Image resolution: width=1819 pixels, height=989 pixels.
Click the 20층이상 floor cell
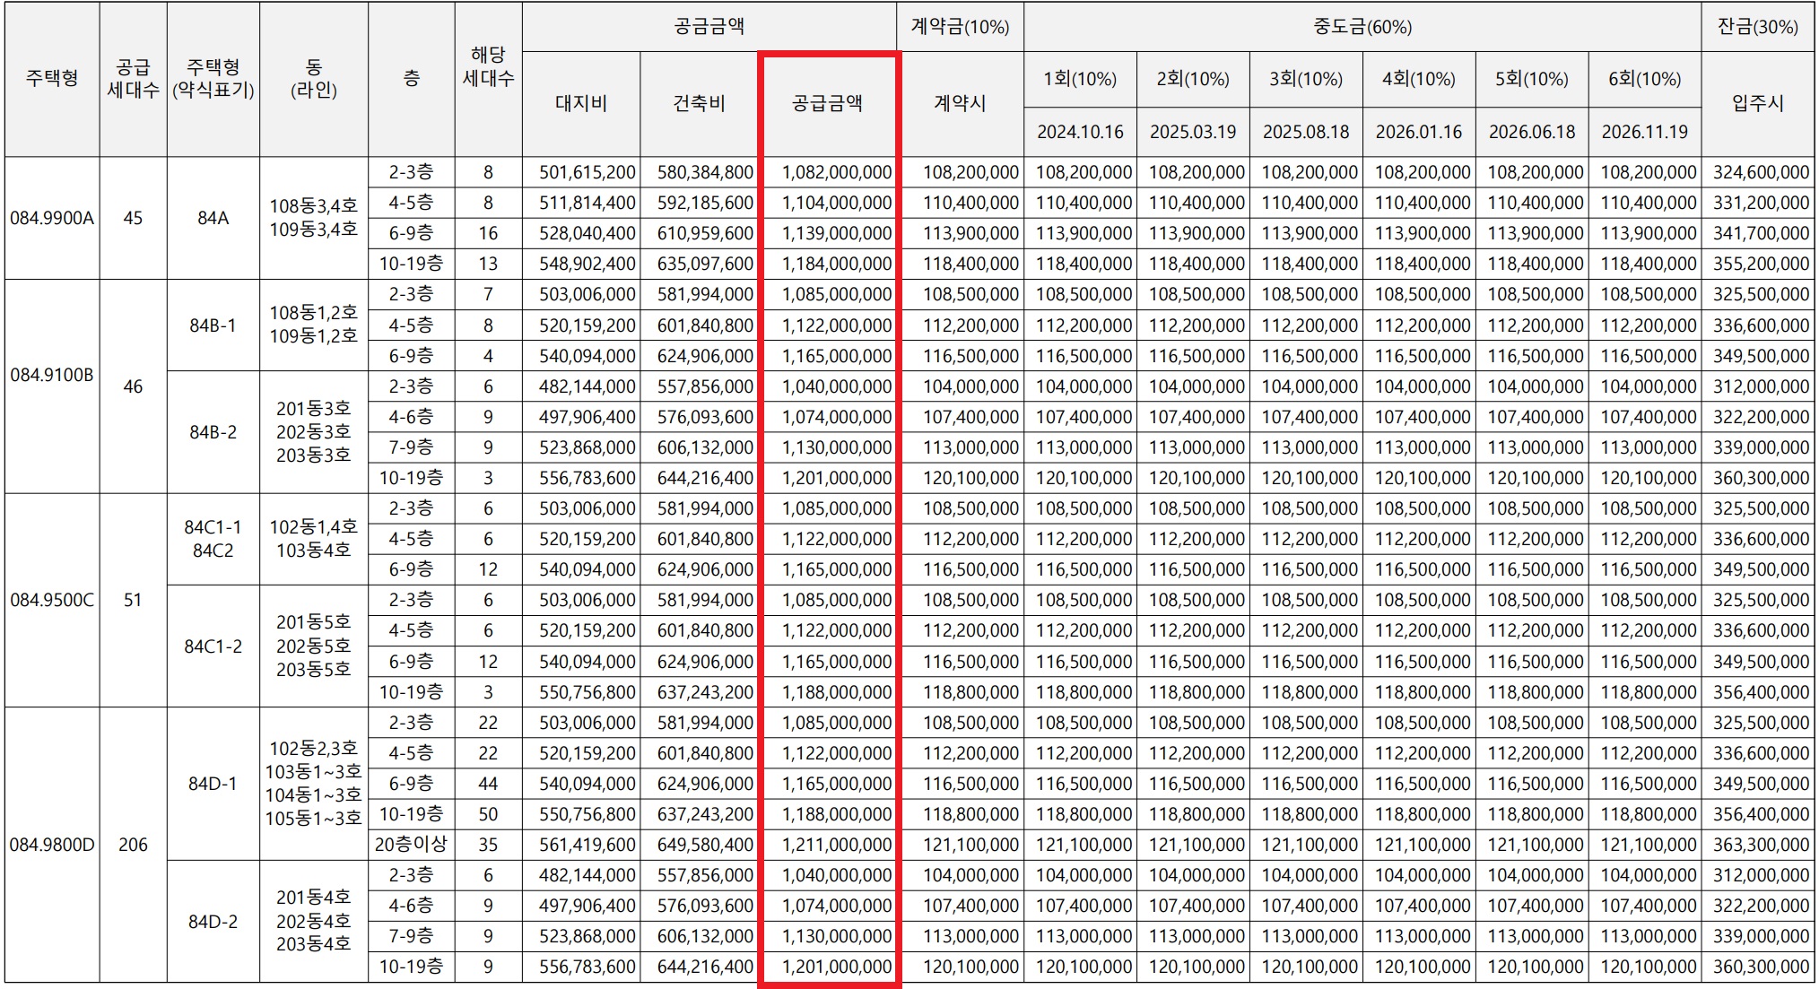410,845
